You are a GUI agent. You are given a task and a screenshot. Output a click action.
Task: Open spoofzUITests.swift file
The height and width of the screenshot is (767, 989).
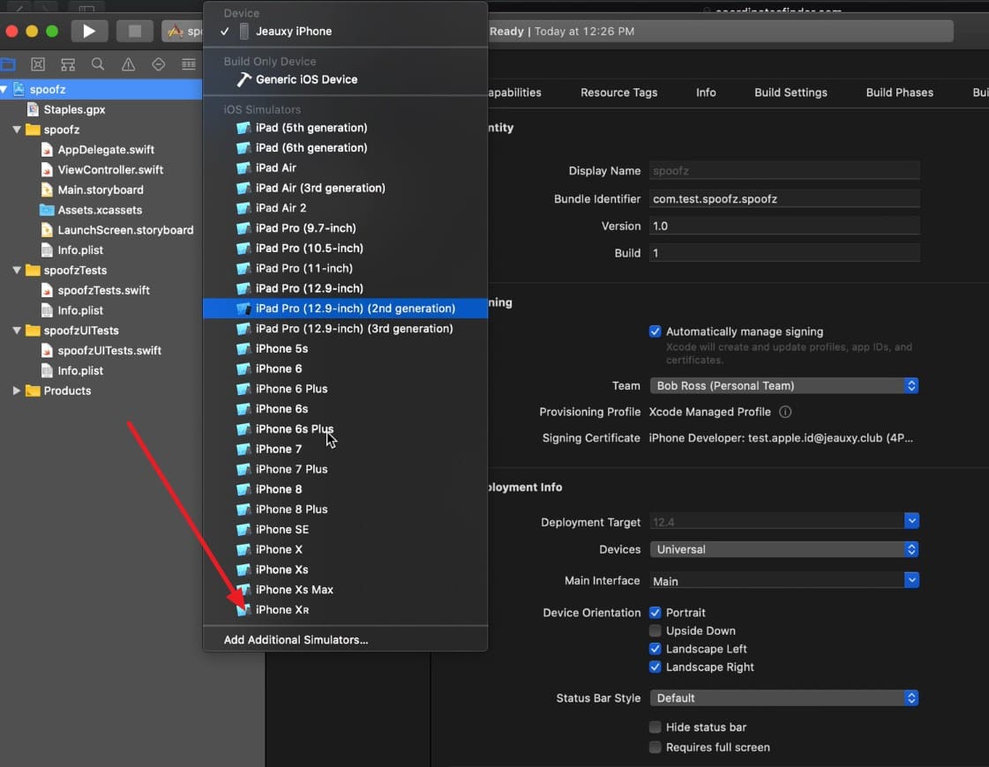point(109,351)
